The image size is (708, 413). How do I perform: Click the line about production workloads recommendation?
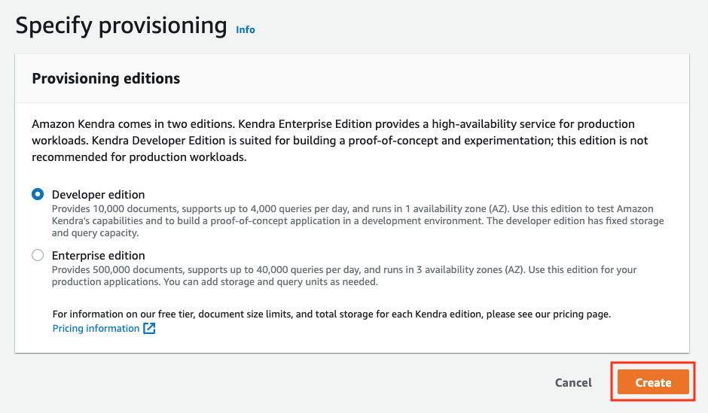tap(139, 157)
